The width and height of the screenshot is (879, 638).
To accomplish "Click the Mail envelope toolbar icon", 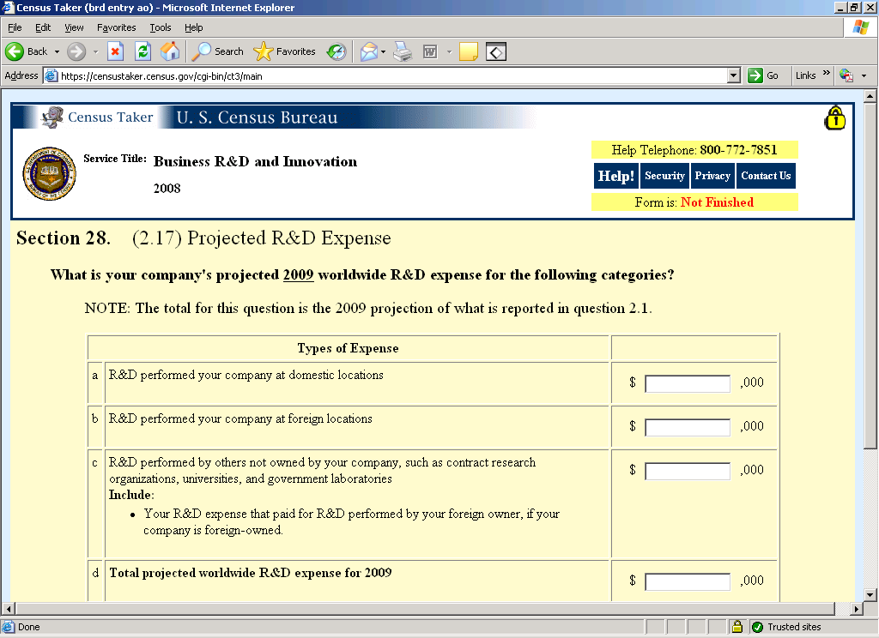I will 368,51.
